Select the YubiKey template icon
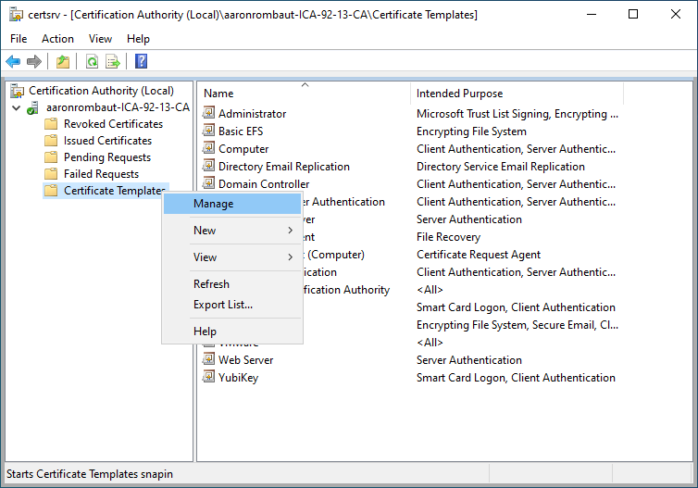 pos(209,378)
